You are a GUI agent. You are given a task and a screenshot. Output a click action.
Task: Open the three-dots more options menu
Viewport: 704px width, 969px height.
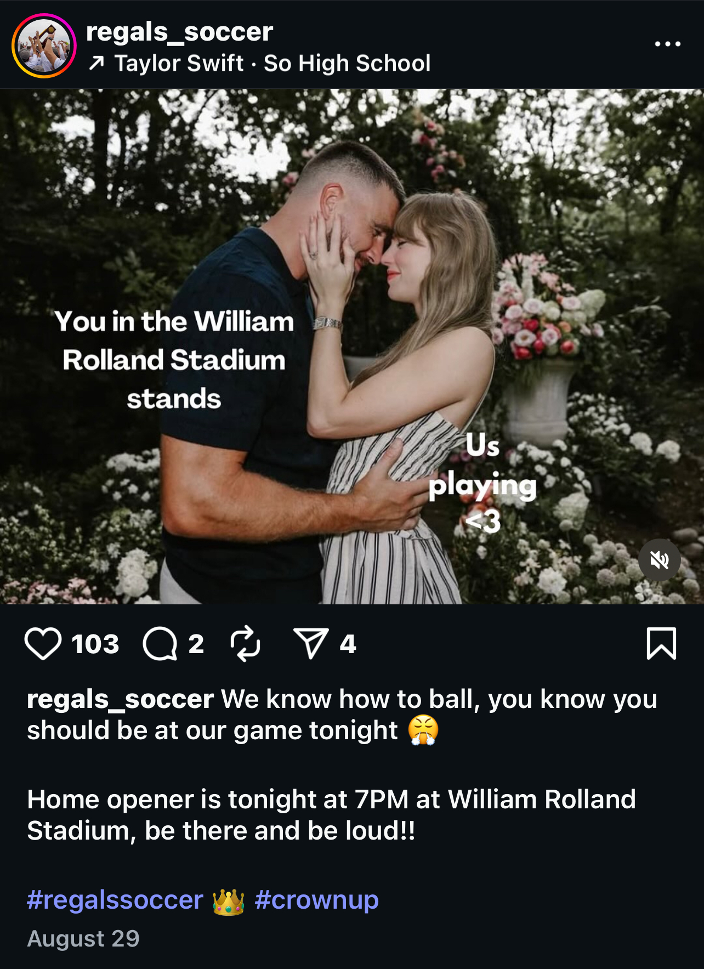tap(668, 44)
